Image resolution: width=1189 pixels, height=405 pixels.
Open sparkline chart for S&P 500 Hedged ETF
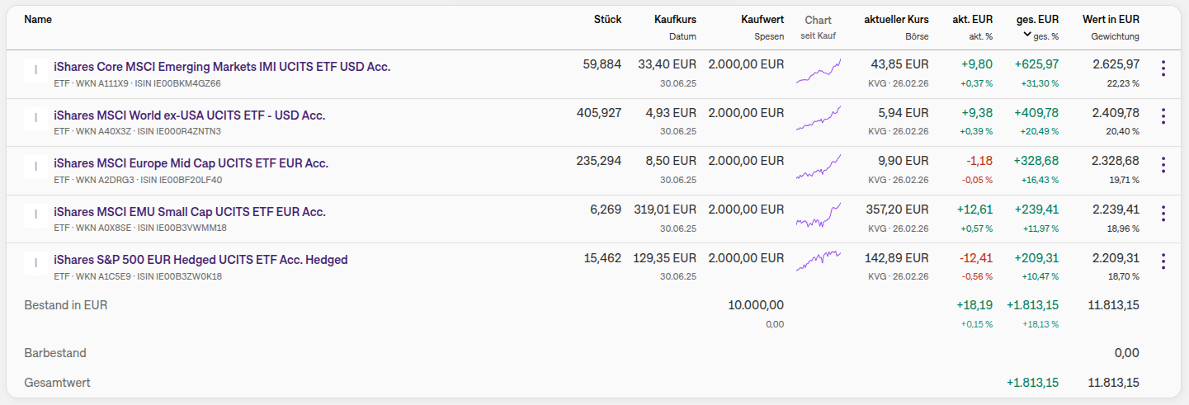pyautogui.click(x=819, y=261)
